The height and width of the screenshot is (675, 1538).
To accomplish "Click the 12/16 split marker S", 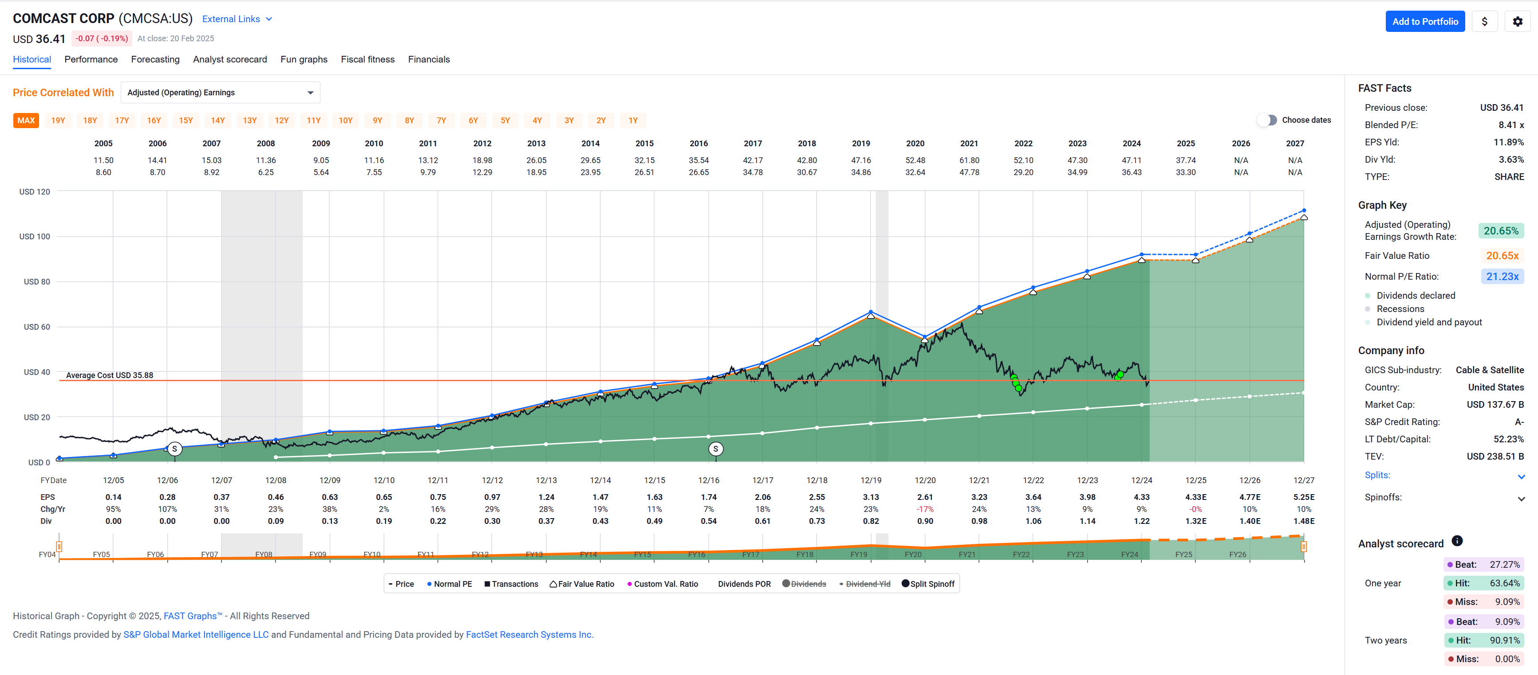I will 716,449.
